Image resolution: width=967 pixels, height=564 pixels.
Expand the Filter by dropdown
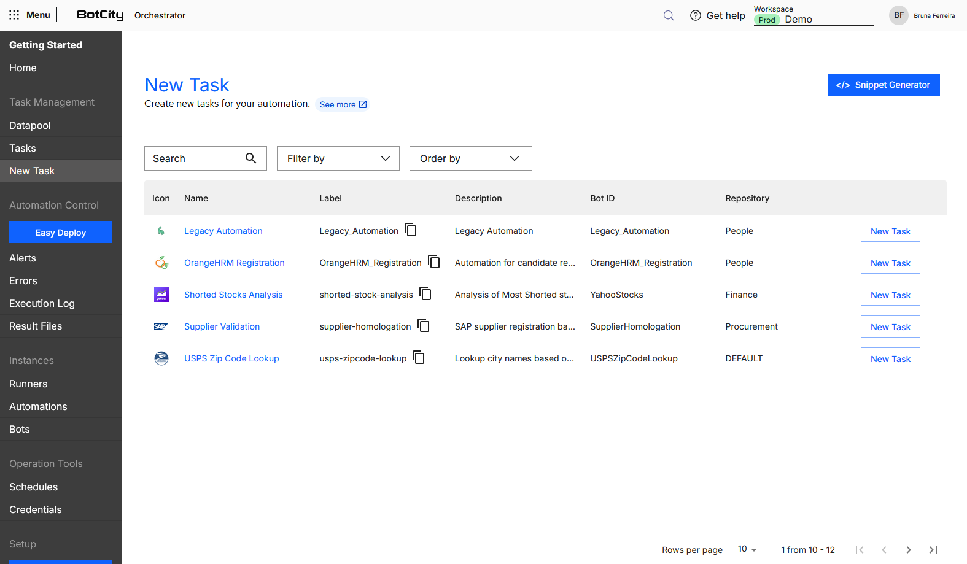coord(338,158)
